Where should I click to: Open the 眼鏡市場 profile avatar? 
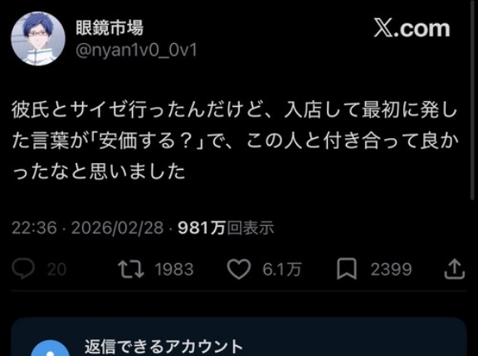[38, 39]
